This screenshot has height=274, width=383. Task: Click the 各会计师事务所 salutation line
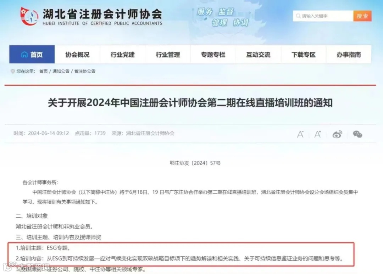40,183
